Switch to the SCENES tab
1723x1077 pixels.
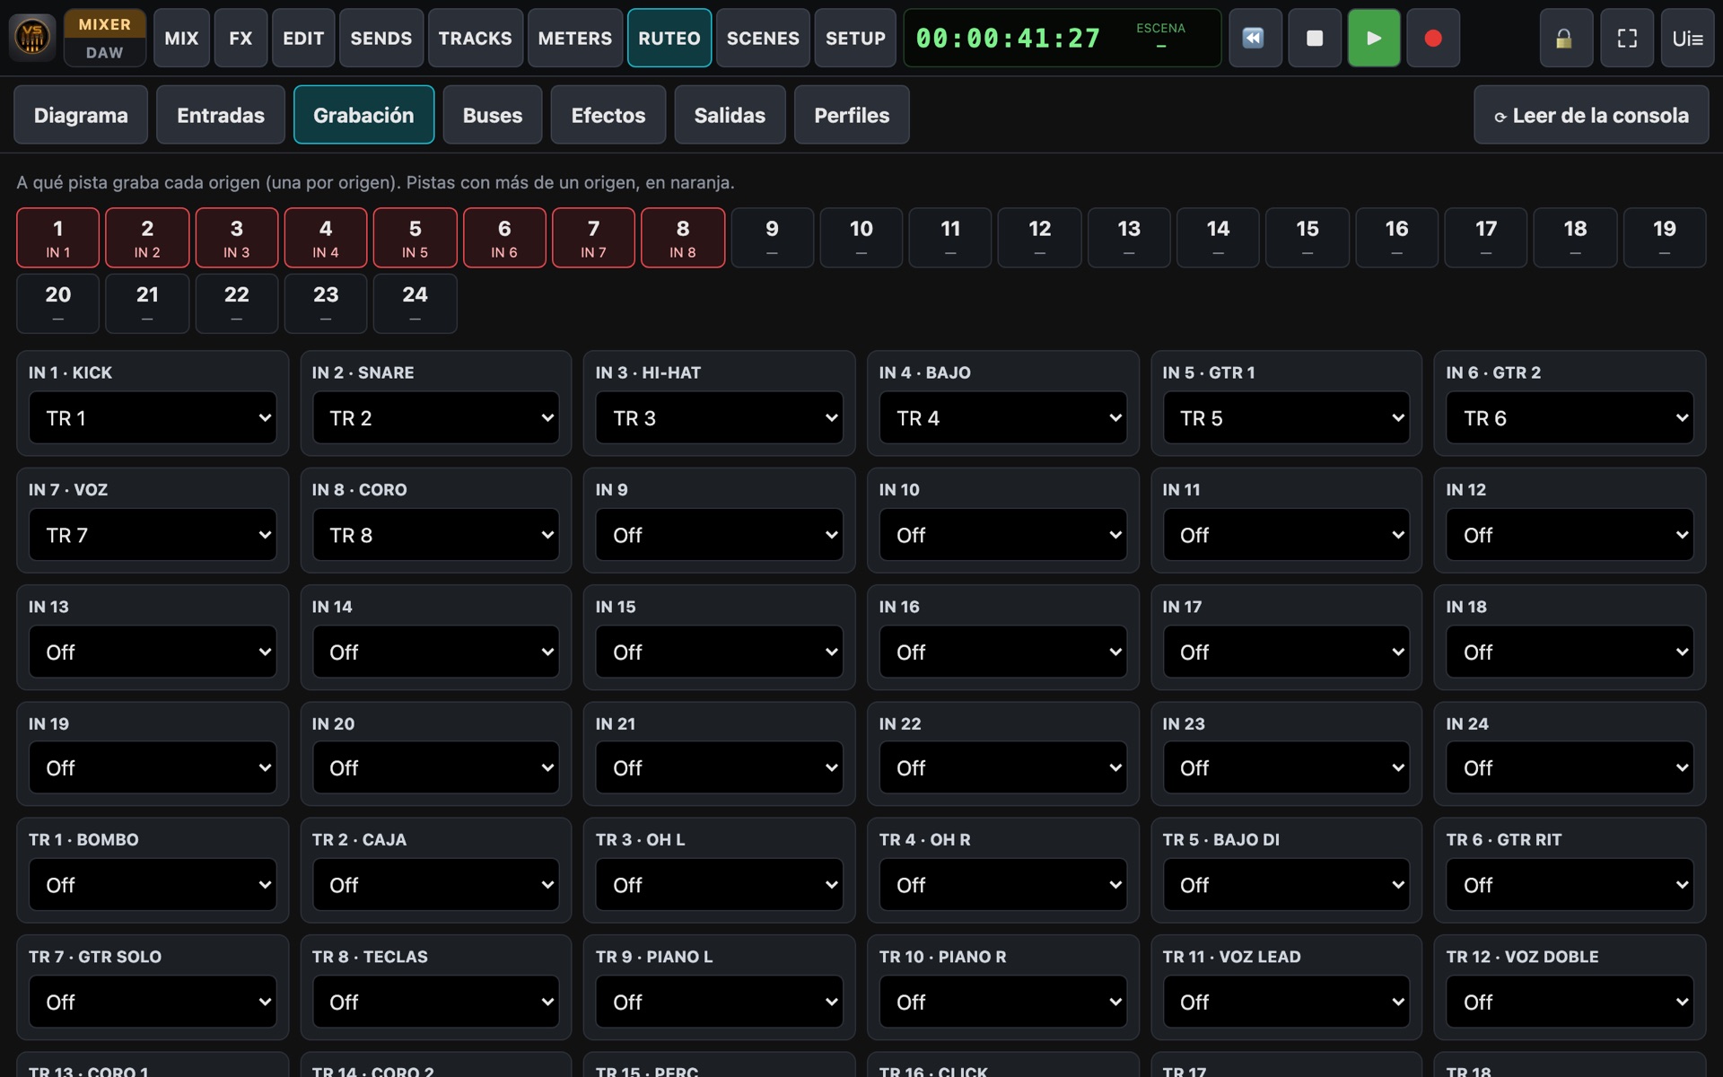pos(763,38)
